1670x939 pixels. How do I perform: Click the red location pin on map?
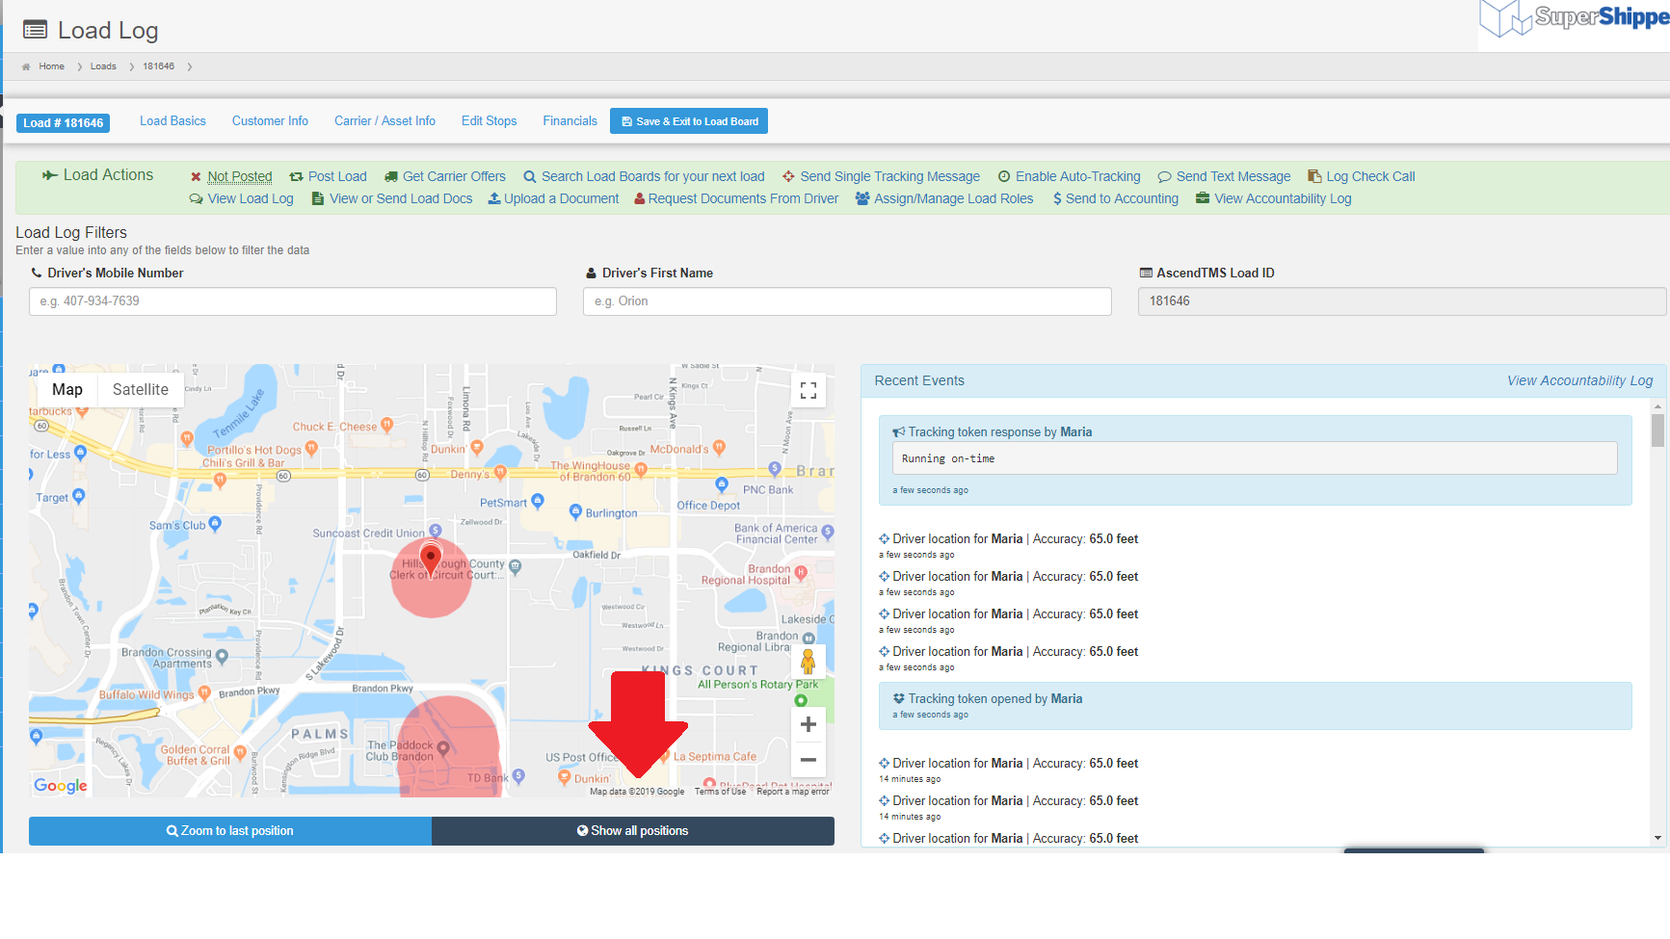(432, 558)
